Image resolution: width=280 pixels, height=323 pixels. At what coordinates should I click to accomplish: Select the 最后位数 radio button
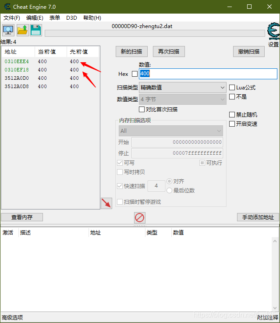click(169, 191)
